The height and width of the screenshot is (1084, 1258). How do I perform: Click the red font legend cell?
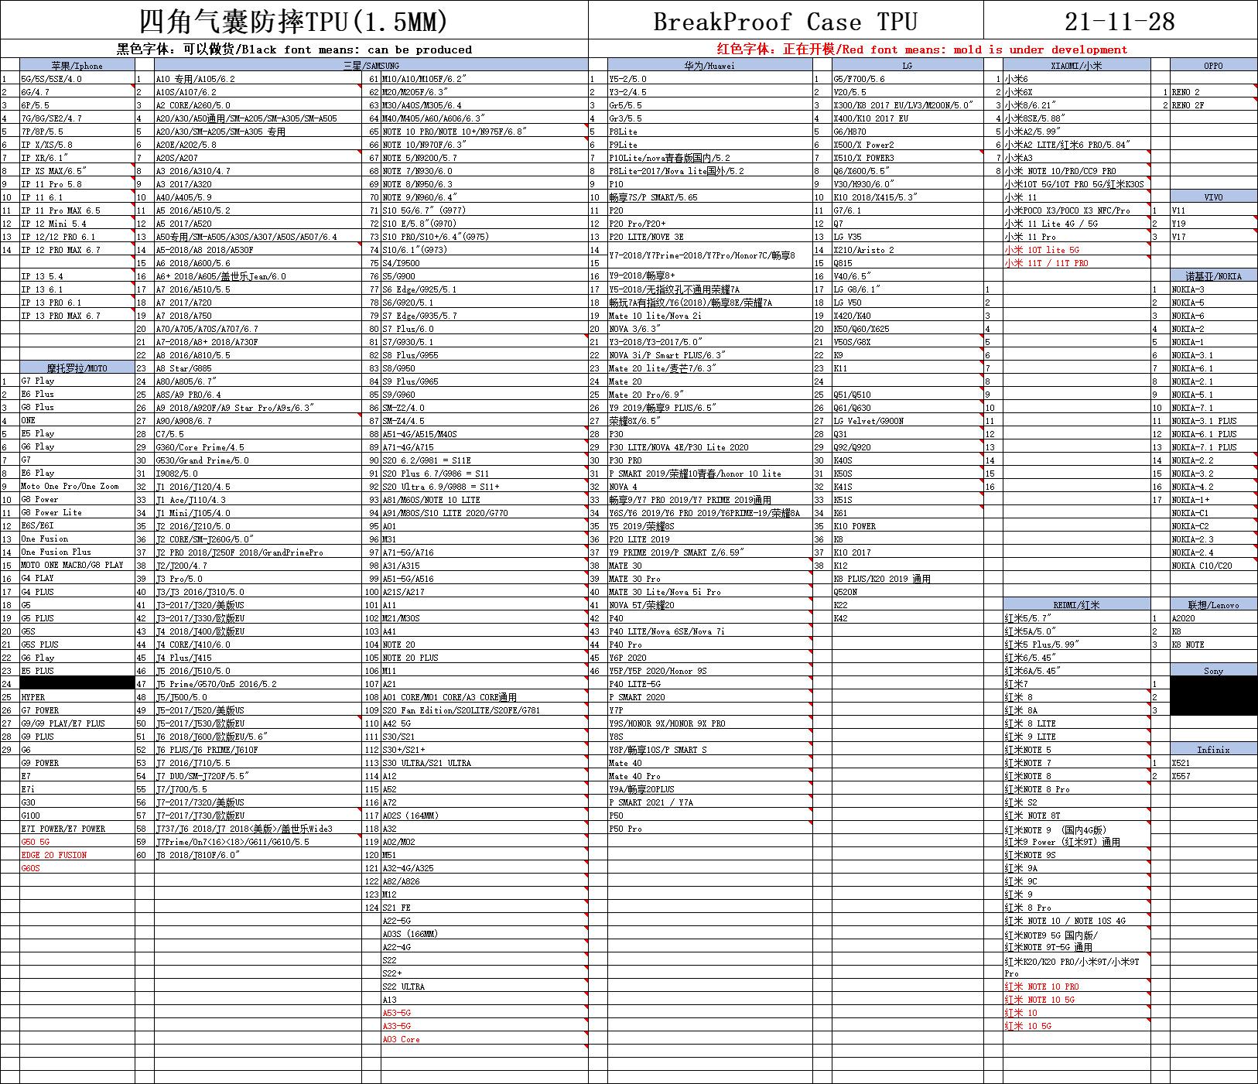[923, 50]
